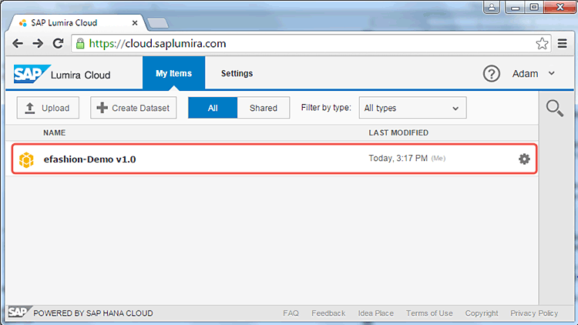
Task: Close the SAP Lumira Cloud tab
Action: (135, 23)
